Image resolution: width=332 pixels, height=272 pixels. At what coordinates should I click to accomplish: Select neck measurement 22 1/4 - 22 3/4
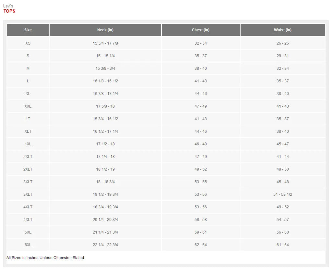(105, 245)
